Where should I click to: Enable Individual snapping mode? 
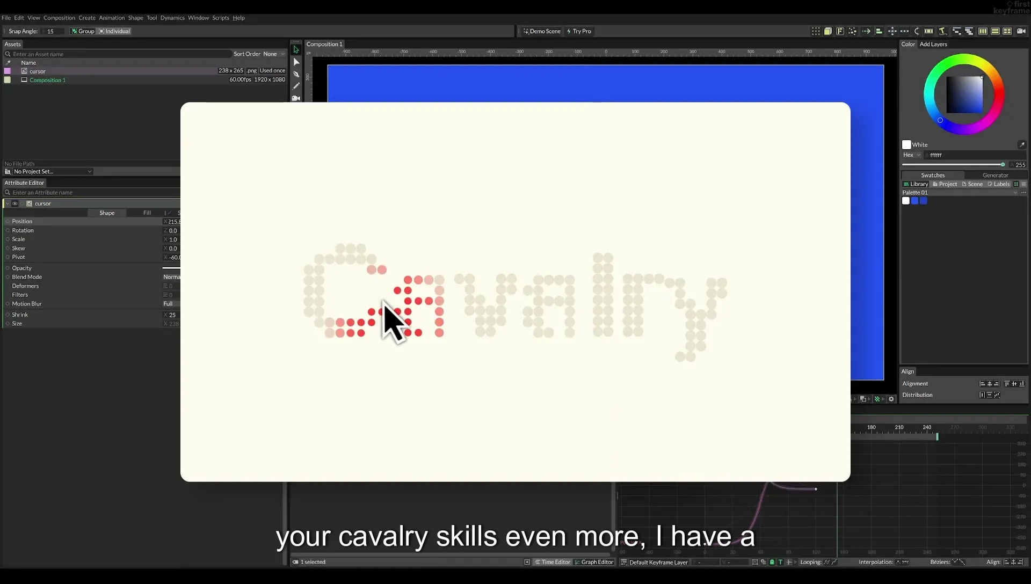(114, 31)
